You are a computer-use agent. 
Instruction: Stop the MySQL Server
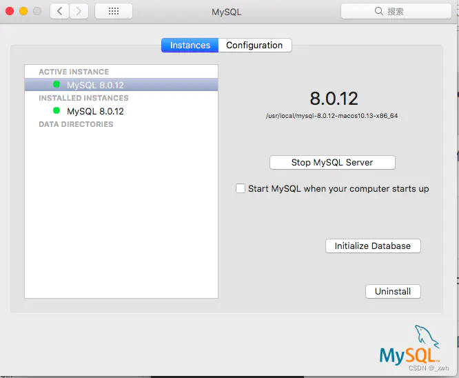(332, 162)
